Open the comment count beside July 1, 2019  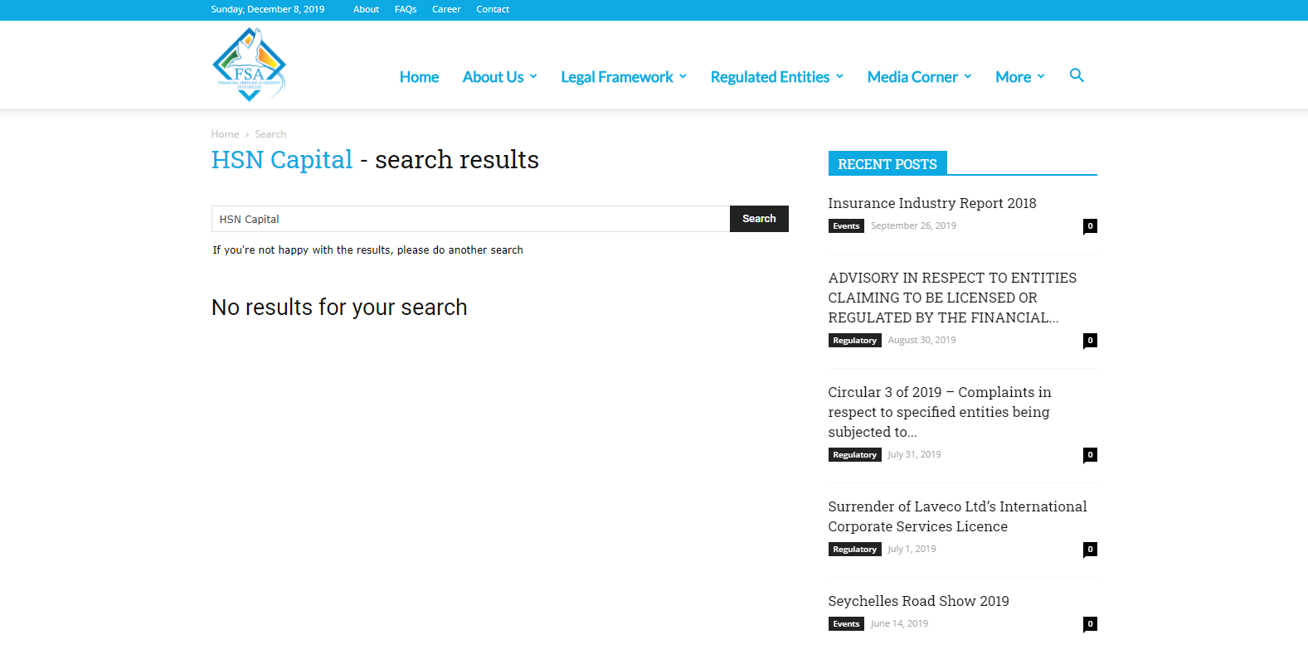click(x=1090, y=549)
